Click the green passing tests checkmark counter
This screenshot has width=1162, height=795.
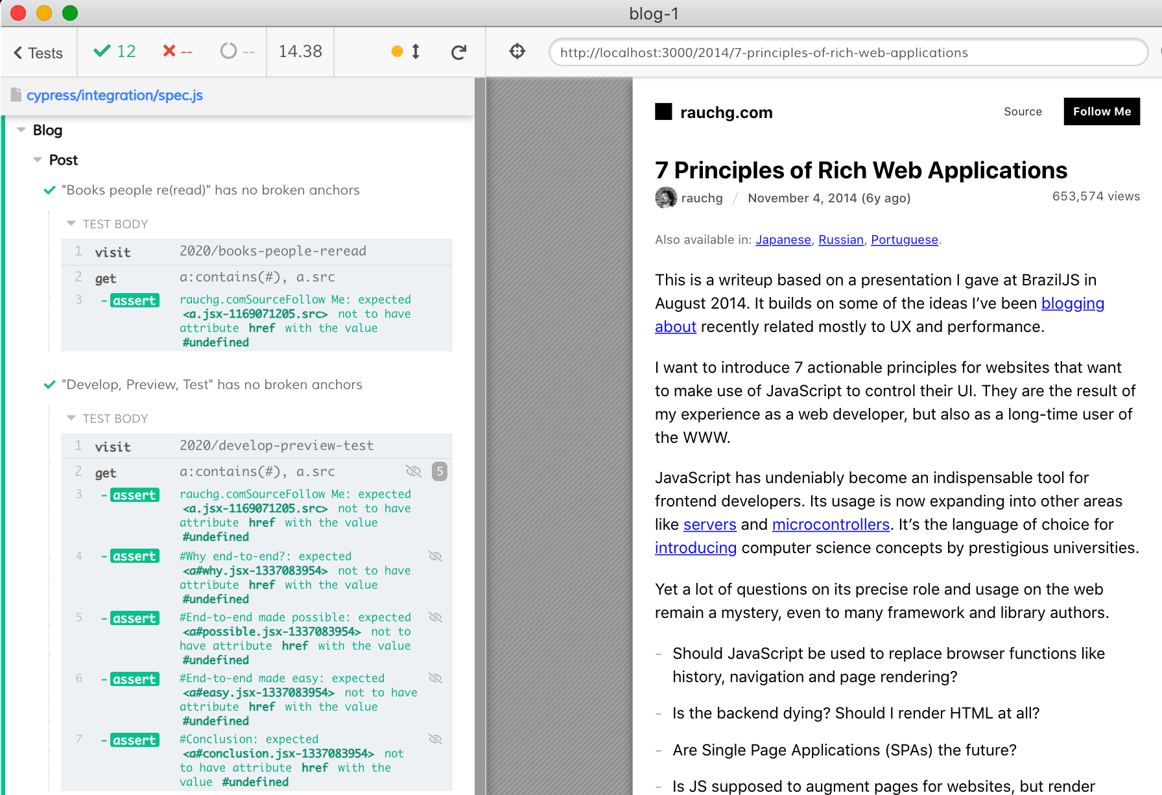pos(113,52)
